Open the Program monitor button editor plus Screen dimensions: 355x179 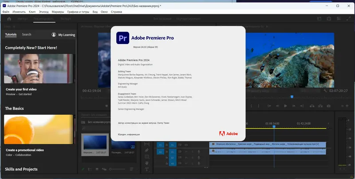pos(347,106)
